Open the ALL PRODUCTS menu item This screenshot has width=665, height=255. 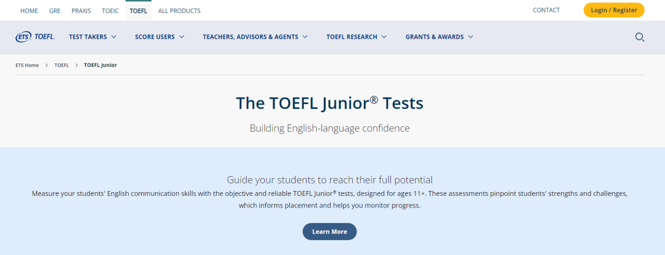click(179, 10)
